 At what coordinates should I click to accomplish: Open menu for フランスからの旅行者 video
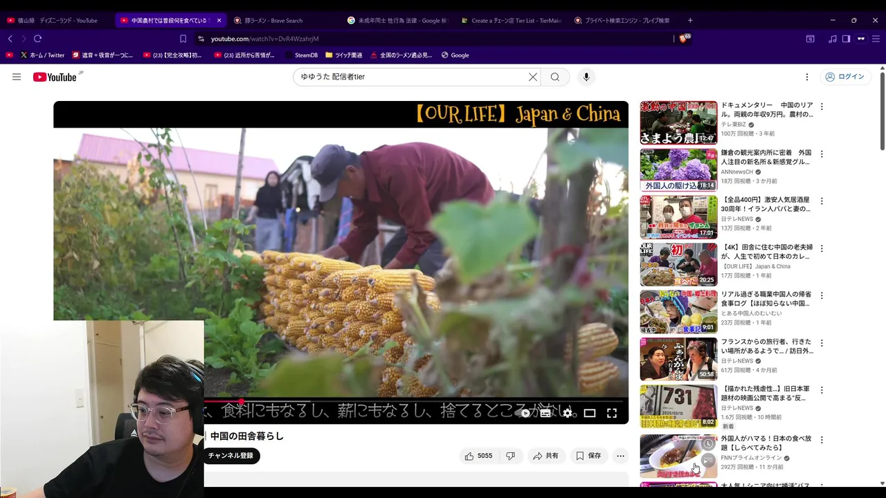tap(822, 343)
